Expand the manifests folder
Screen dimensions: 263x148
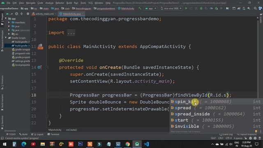click(x=9, y=22)
